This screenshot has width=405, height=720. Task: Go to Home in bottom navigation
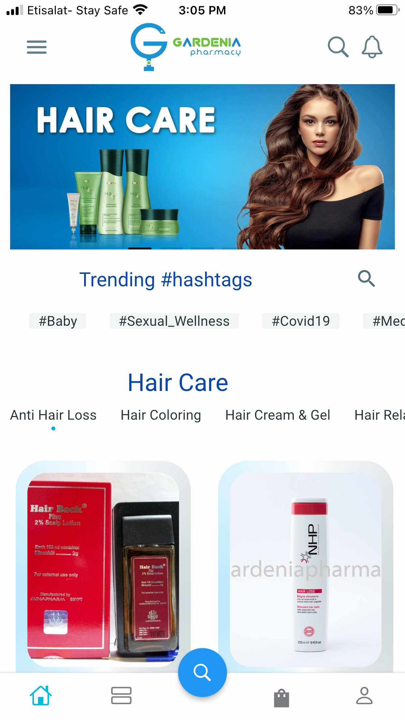pos(41,696)
